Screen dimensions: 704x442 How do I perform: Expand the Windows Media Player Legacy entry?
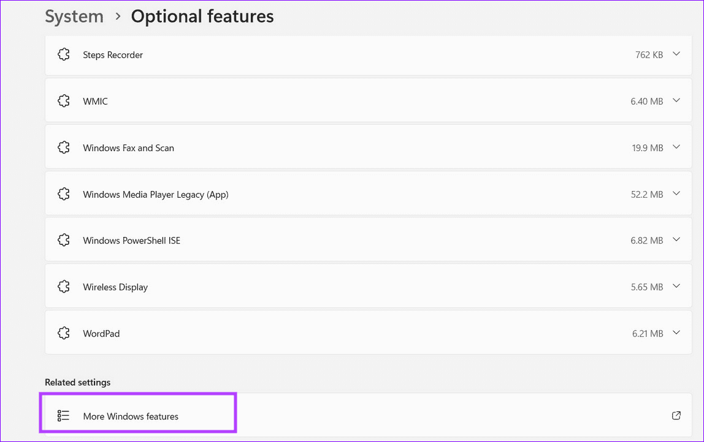[676, 193]
